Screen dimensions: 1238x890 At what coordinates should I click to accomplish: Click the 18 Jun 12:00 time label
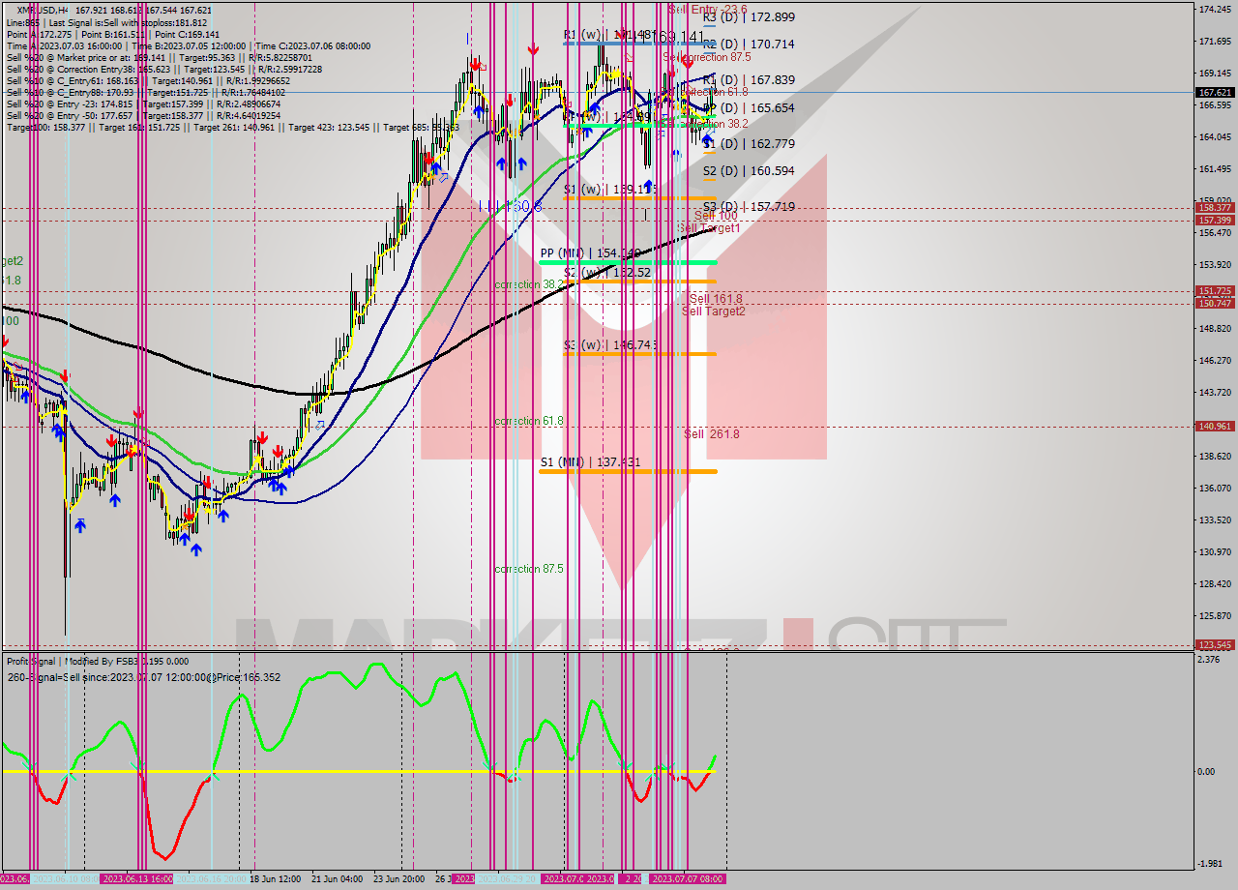tap(278, 879)
